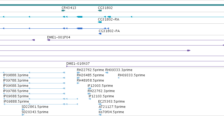
Task: Click the CG31802 gene arrow glyph
Action: (x=100, y=11)
